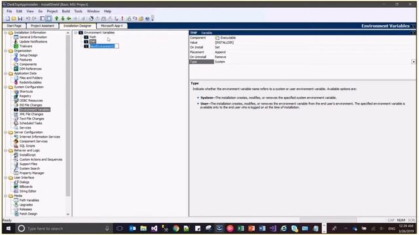The image size is (419, 235).
Task: Go back using green left arrow
Action: pyautogui.click(x=69, y=18)
